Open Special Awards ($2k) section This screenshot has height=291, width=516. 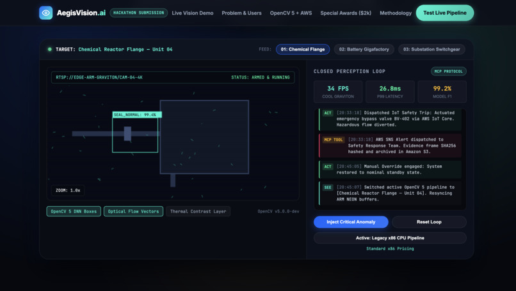coord(346,13)
